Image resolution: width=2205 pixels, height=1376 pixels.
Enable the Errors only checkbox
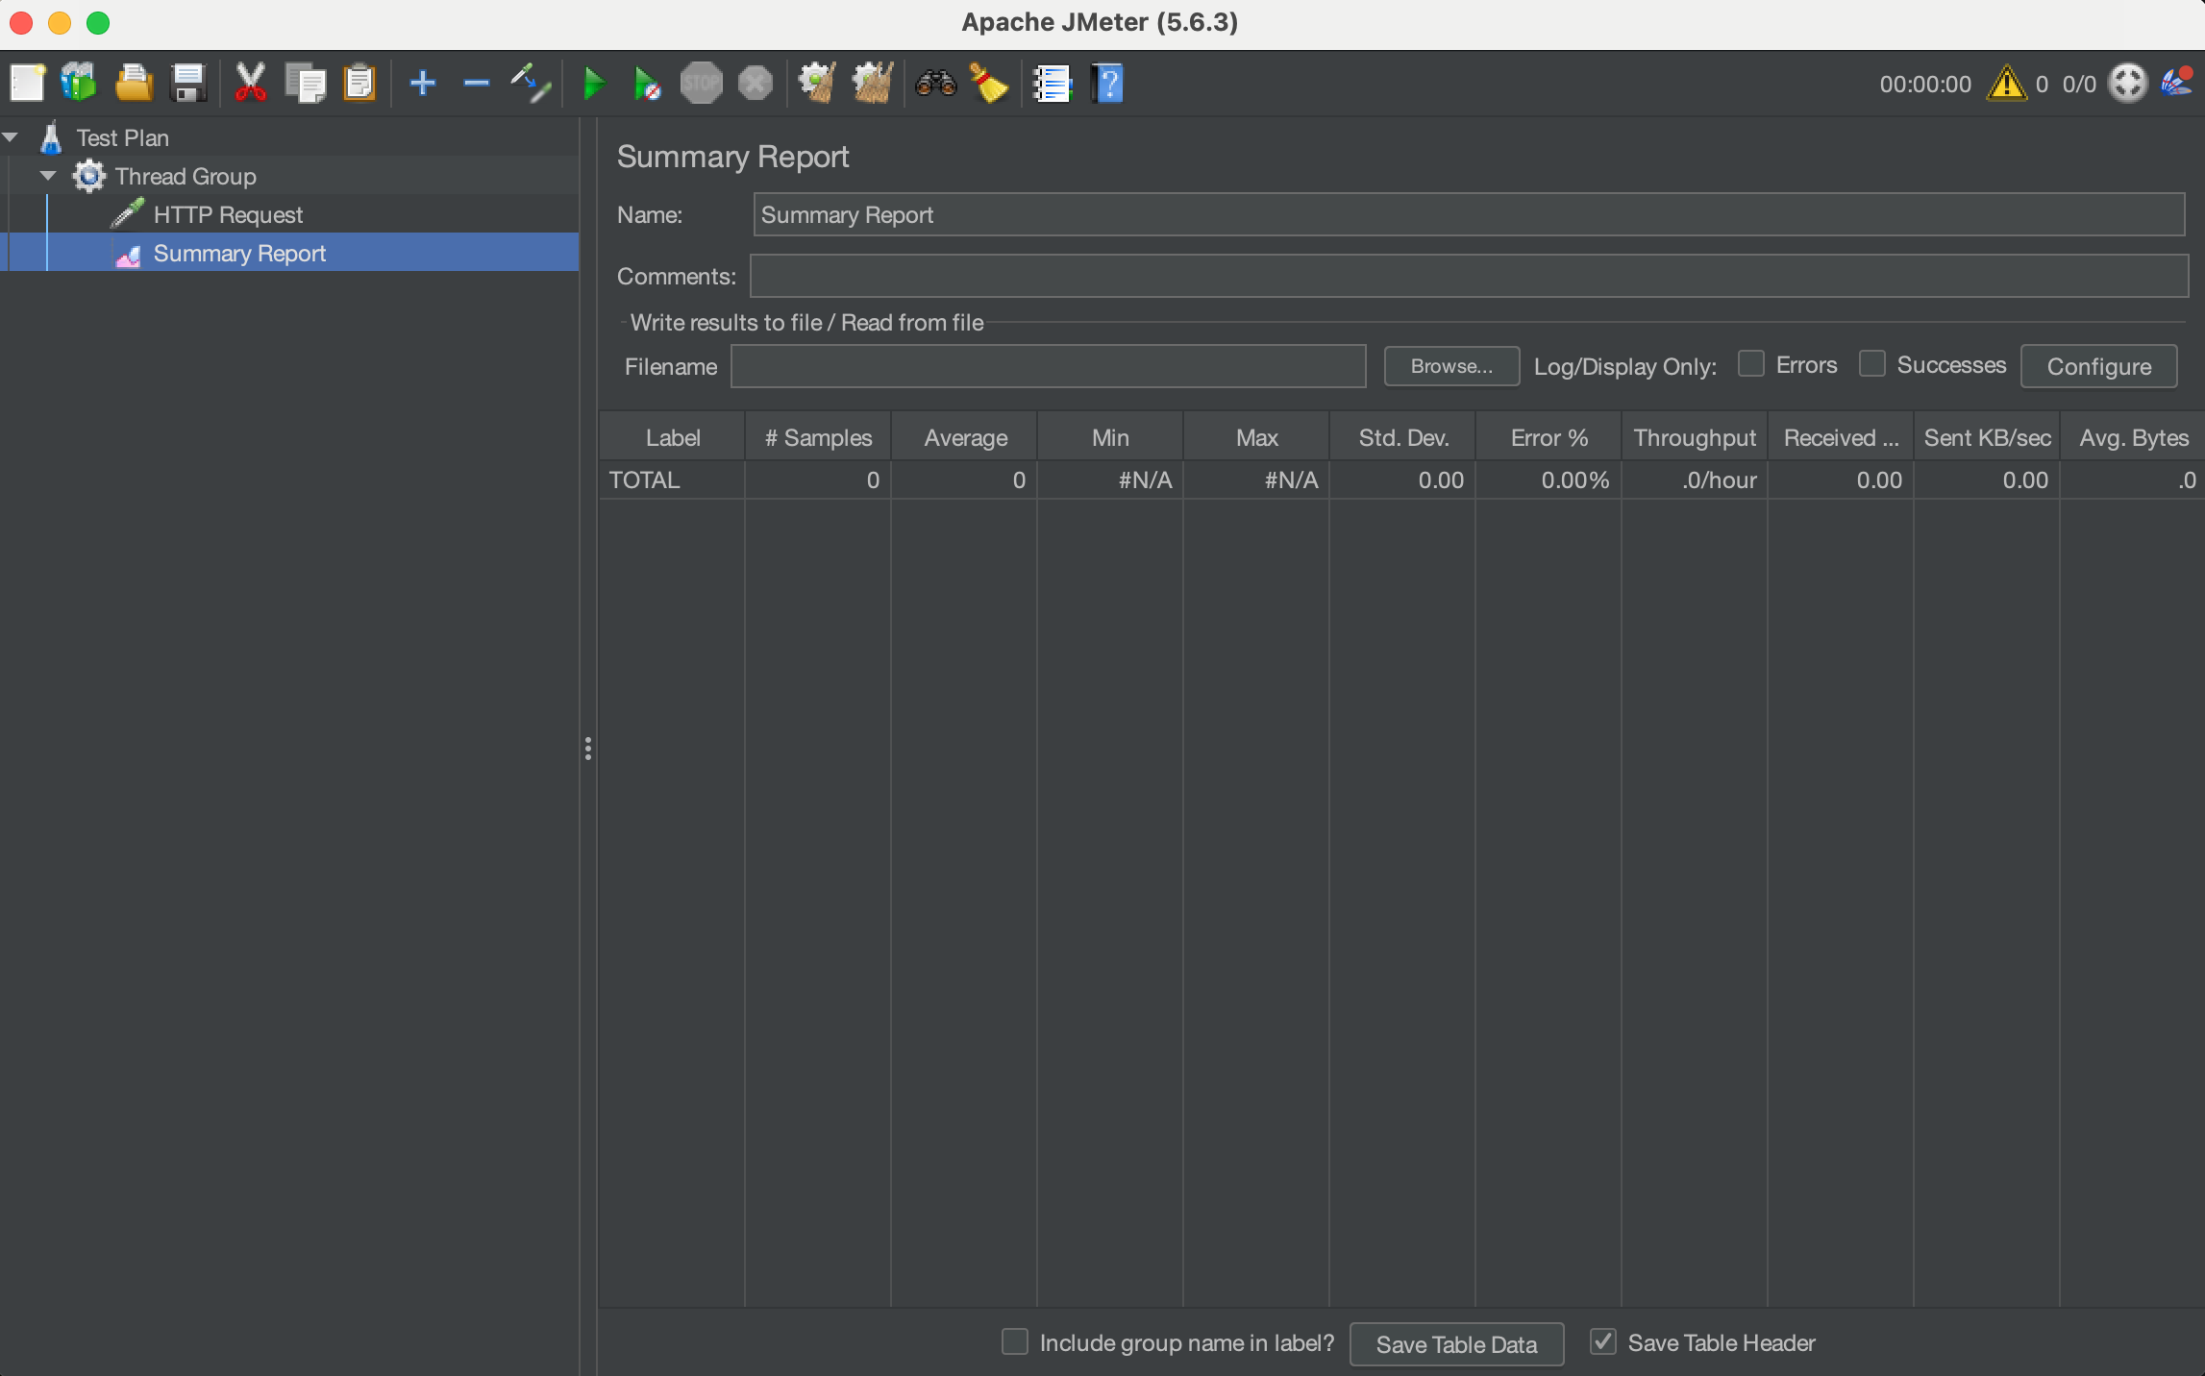1751,364
